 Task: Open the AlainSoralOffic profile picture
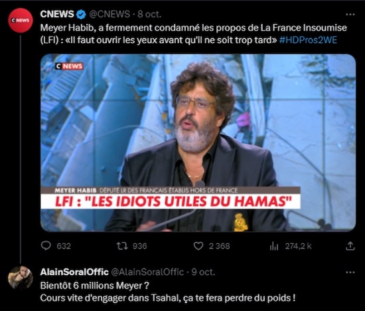[x=21, y=278]
